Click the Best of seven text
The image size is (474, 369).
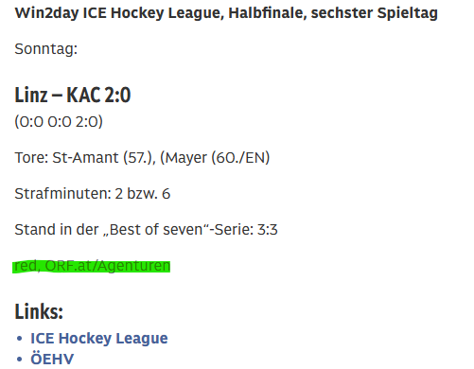[x=156, y=230]
